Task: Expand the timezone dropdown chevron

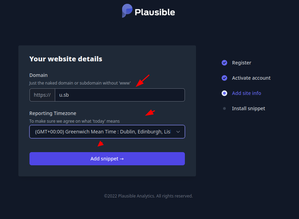Action: [x=178, y=132]
